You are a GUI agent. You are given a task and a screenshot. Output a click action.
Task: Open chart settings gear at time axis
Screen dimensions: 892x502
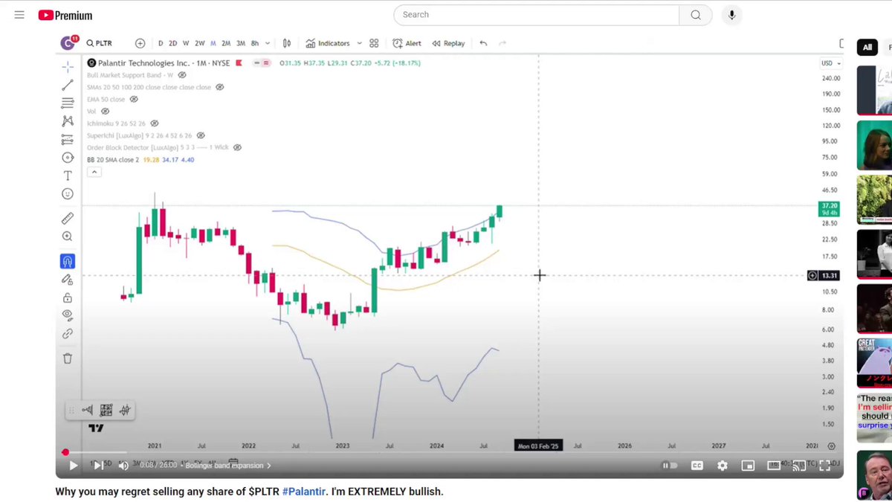[831, 445]
